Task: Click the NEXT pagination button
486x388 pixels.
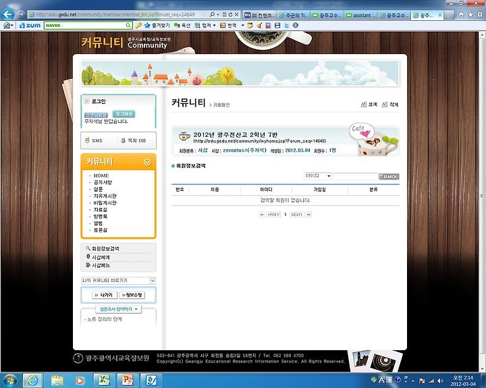Action: coord(296,215)
